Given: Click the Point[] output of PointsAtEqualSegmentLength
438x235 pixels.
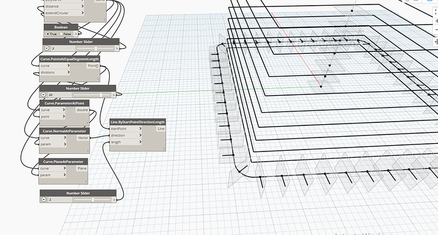Looking at the screenshot, I should [x=93, y=66].
